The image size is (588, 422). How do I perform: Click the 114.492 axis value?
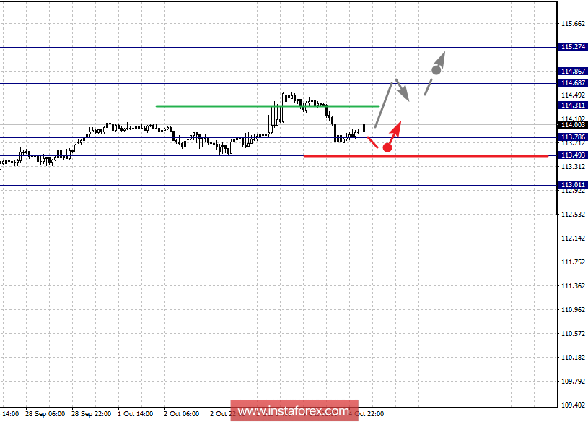[x=573, y=95]
